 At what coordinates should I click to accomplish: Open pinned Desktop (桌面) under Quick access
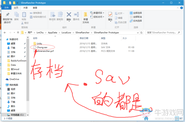[13, 44]
